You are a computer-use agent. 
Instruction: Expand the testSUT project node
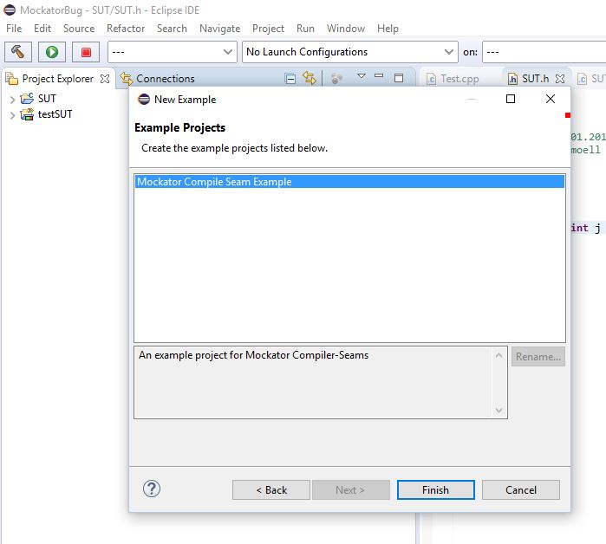tap(12, 115)
